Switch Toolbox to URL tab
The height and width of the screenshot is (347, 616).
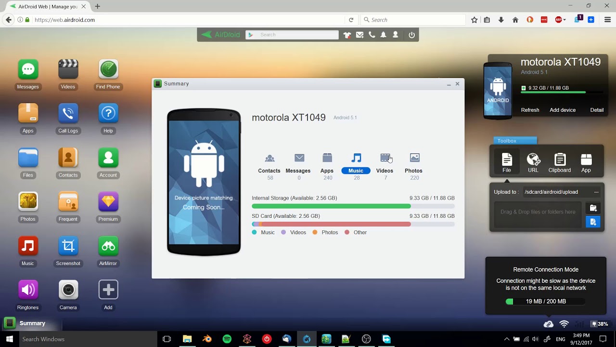tap(533, 163)
